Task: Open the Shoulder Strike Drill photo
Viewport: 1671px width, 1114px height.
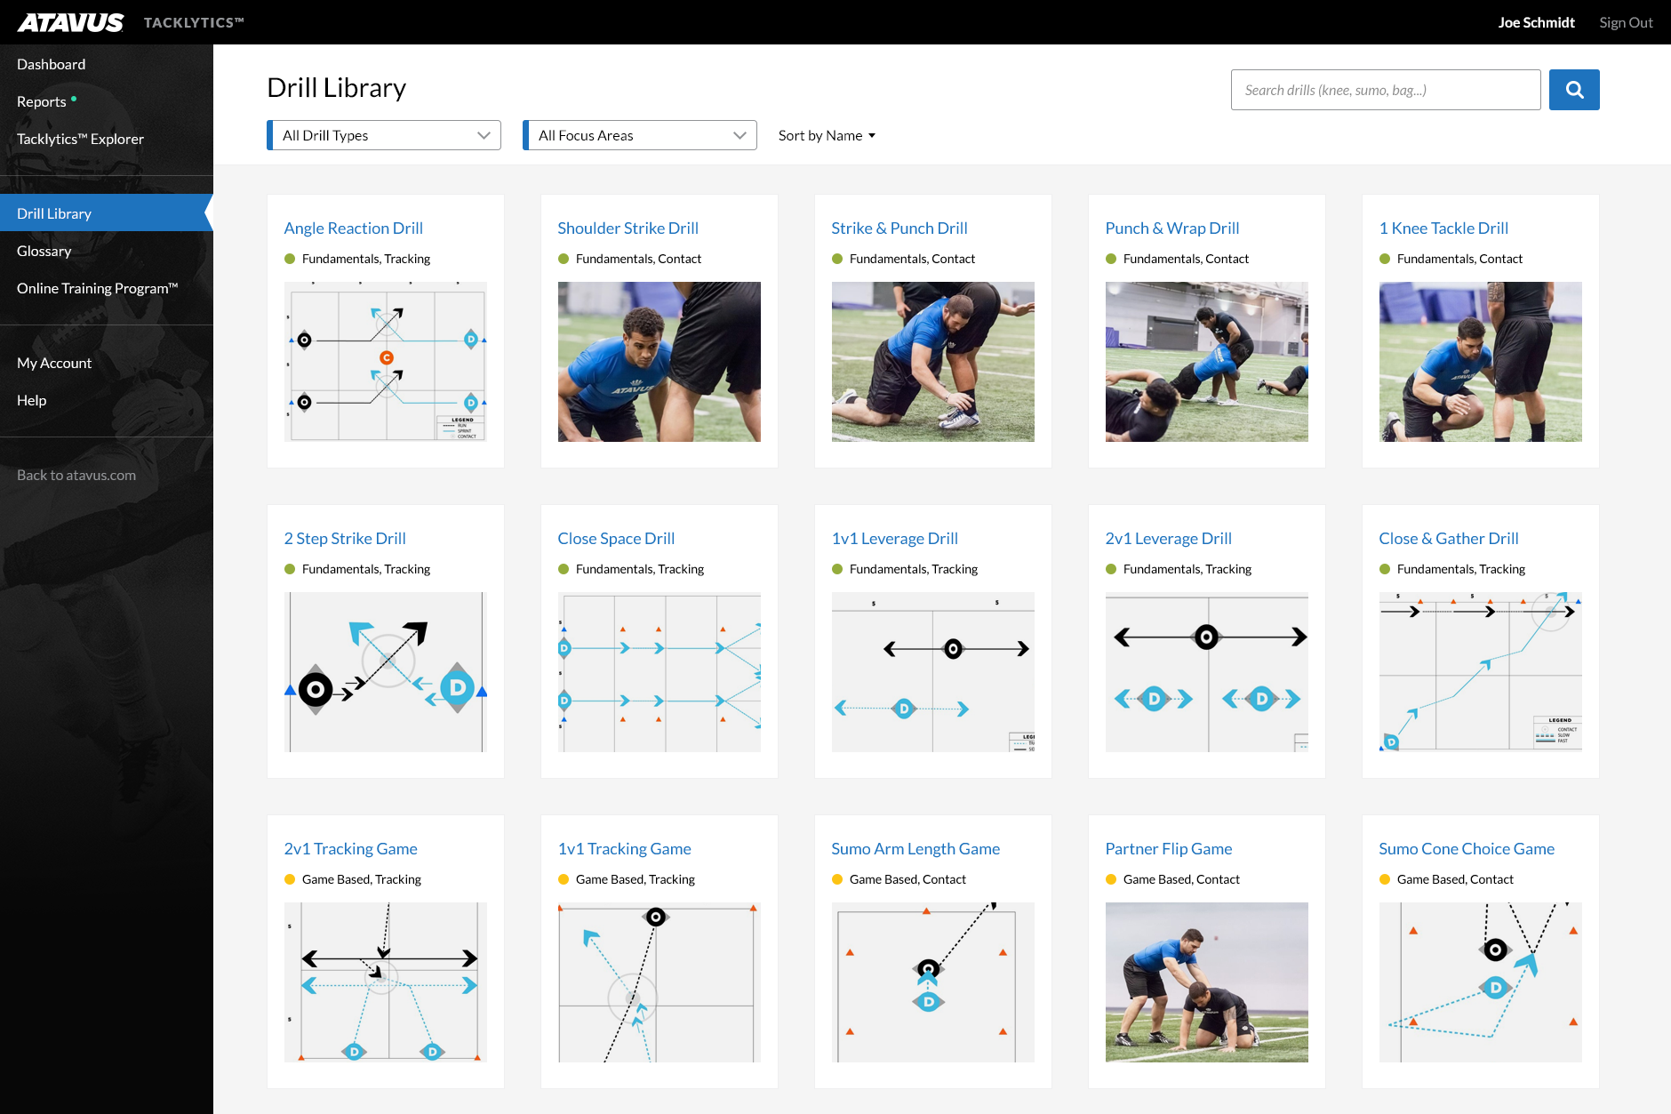Action: pos(659,361)
